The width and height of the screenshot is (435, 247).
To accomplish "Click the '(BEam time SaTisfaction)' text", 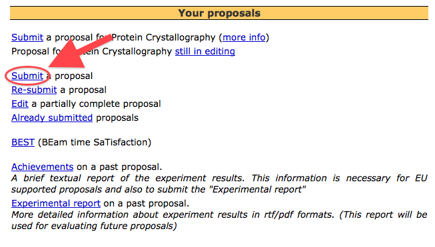I will pos(95,142).
